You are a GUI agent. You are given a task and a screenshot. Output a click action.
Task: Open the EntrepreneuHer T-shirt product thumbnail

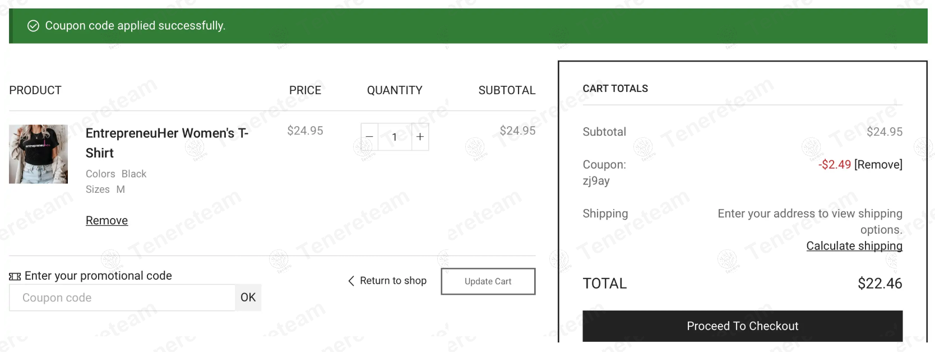pos(38,154)
